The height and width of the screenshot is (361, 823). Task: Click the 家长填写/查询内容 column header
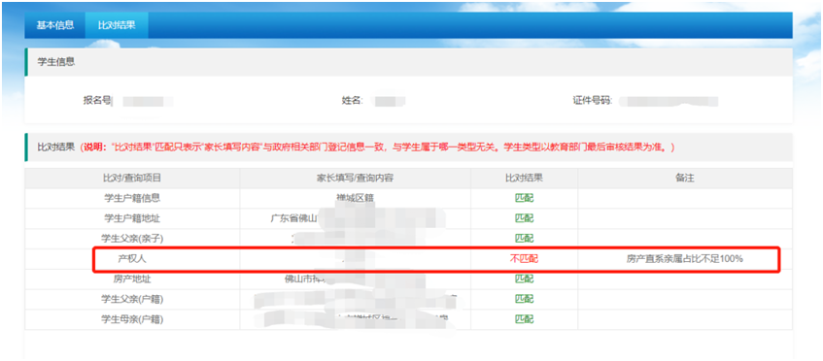pos(355,179)
